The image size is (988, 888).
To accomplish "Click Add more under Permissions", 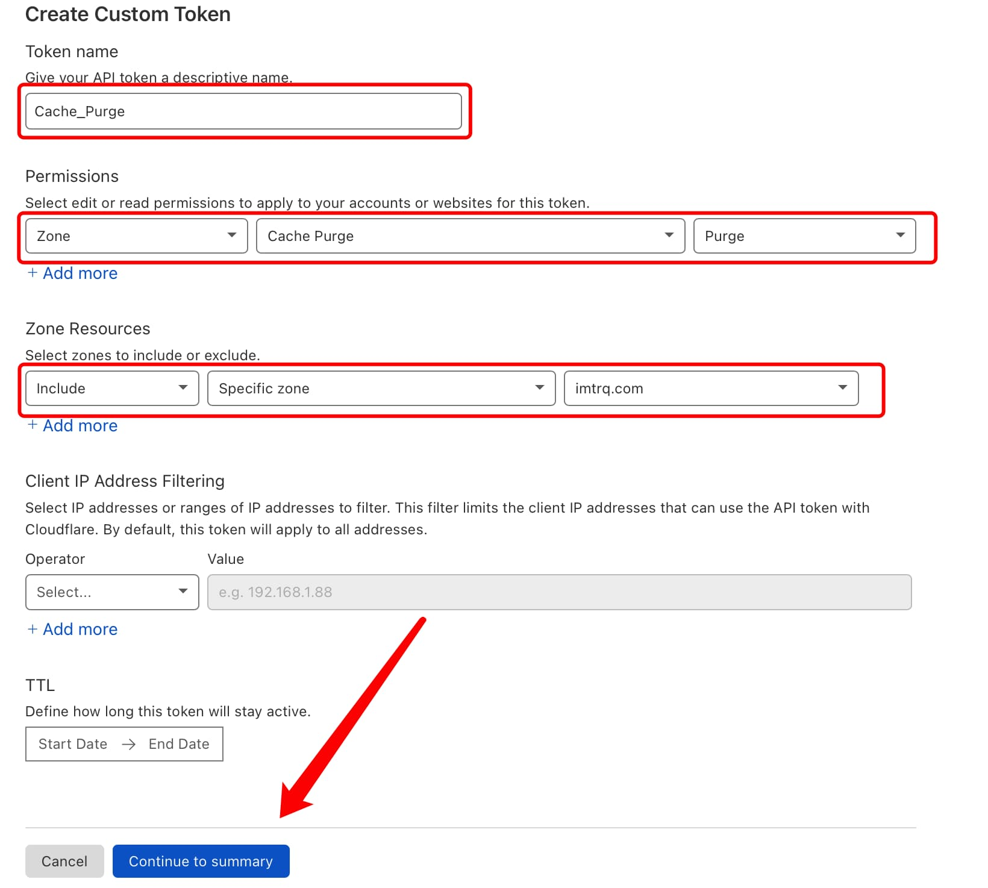I will [80, 274].
